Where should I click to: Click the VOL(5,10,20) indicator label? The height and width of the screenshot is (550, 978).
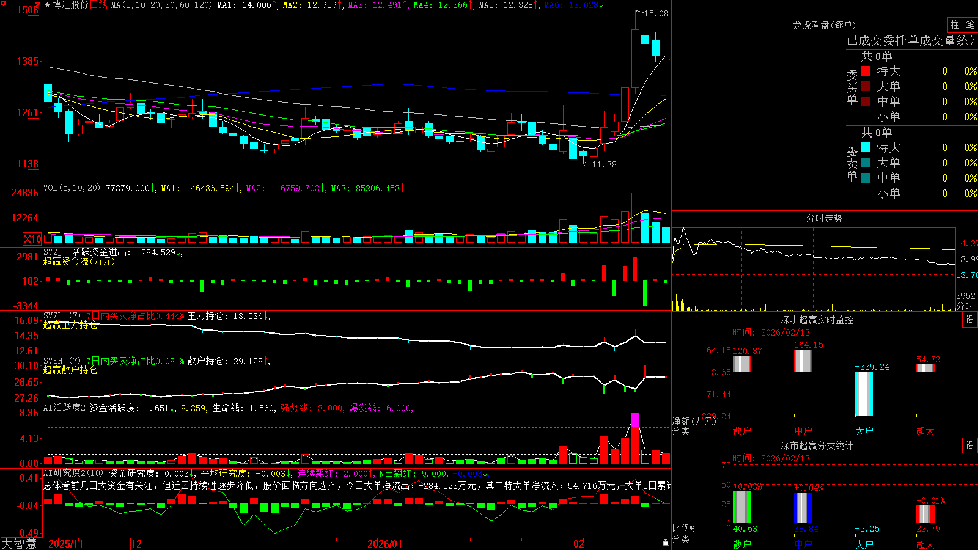(x=72, y=188)
